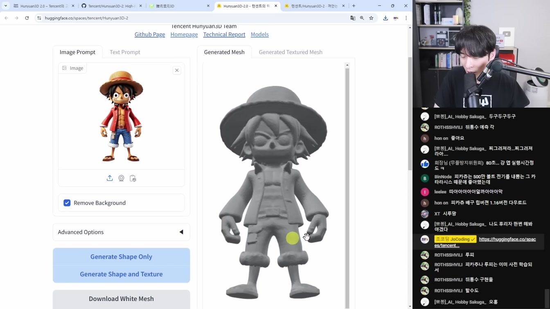Viewport: 550px width, 309px height.
Task: Click the JoCoding channel badge in chat
Action: tap(455, 239)
